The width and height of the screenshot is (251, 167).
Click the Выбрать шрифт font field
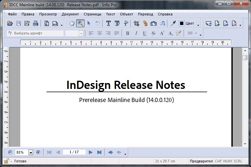(x=35, y=33)
